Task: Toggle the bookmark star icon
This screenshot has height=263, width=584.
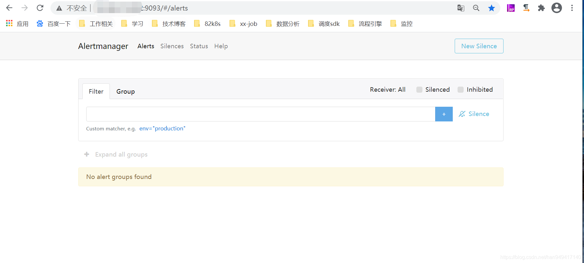Action: [491, 8]
